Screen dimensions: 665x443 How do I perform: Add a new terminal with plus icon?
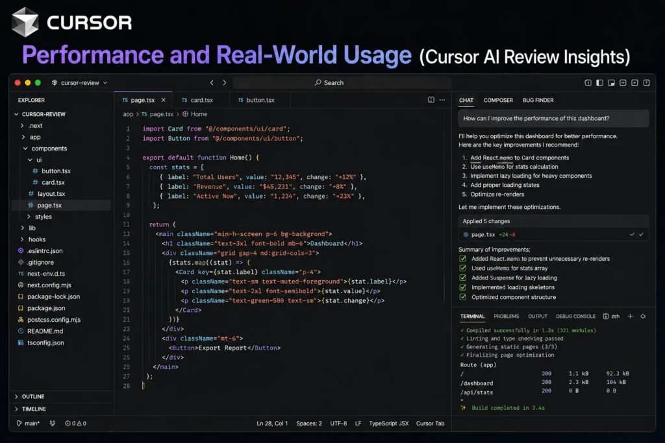tap(630, 317)
